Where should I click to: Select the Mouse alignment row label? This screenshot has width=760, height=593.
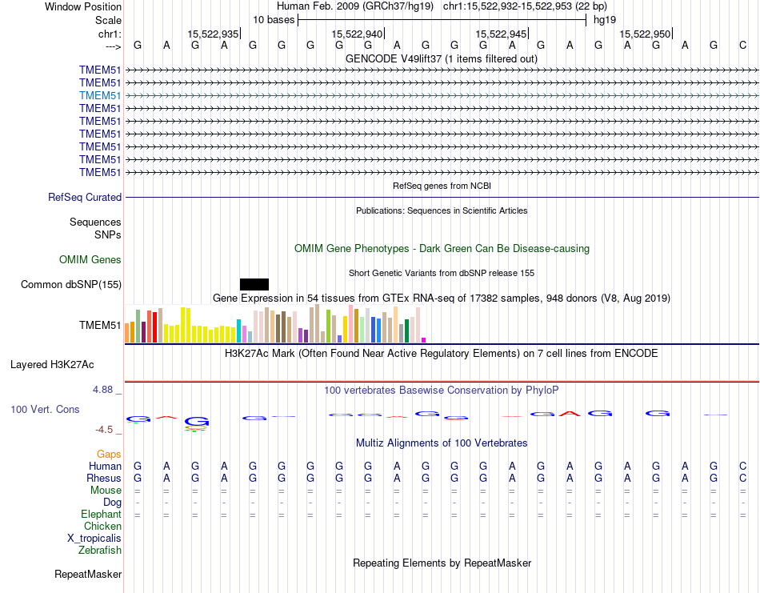(106, 491)
